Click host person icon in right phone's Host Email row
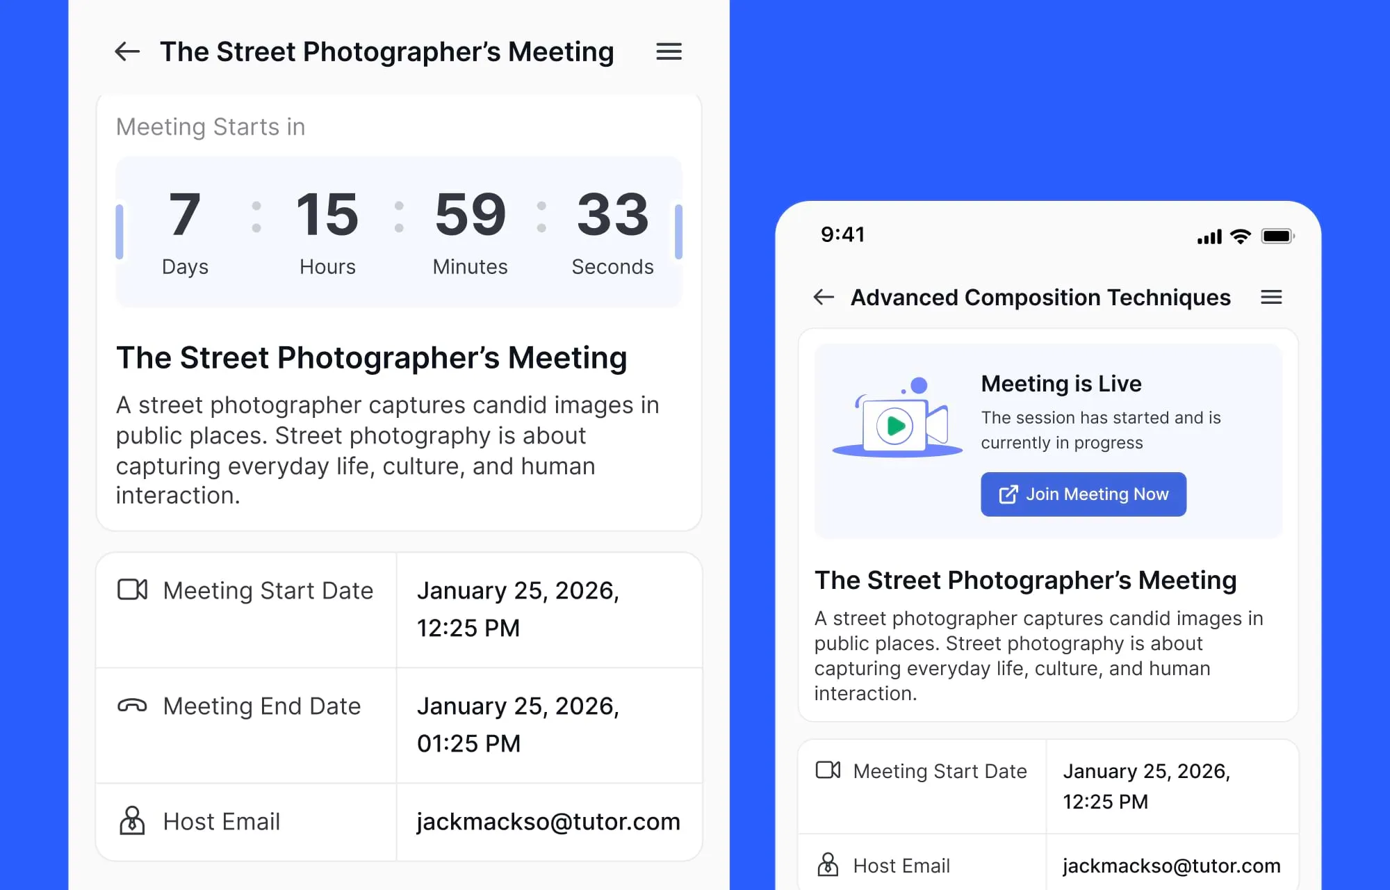Screen dimensions: 1390x890 pos(828,865)
